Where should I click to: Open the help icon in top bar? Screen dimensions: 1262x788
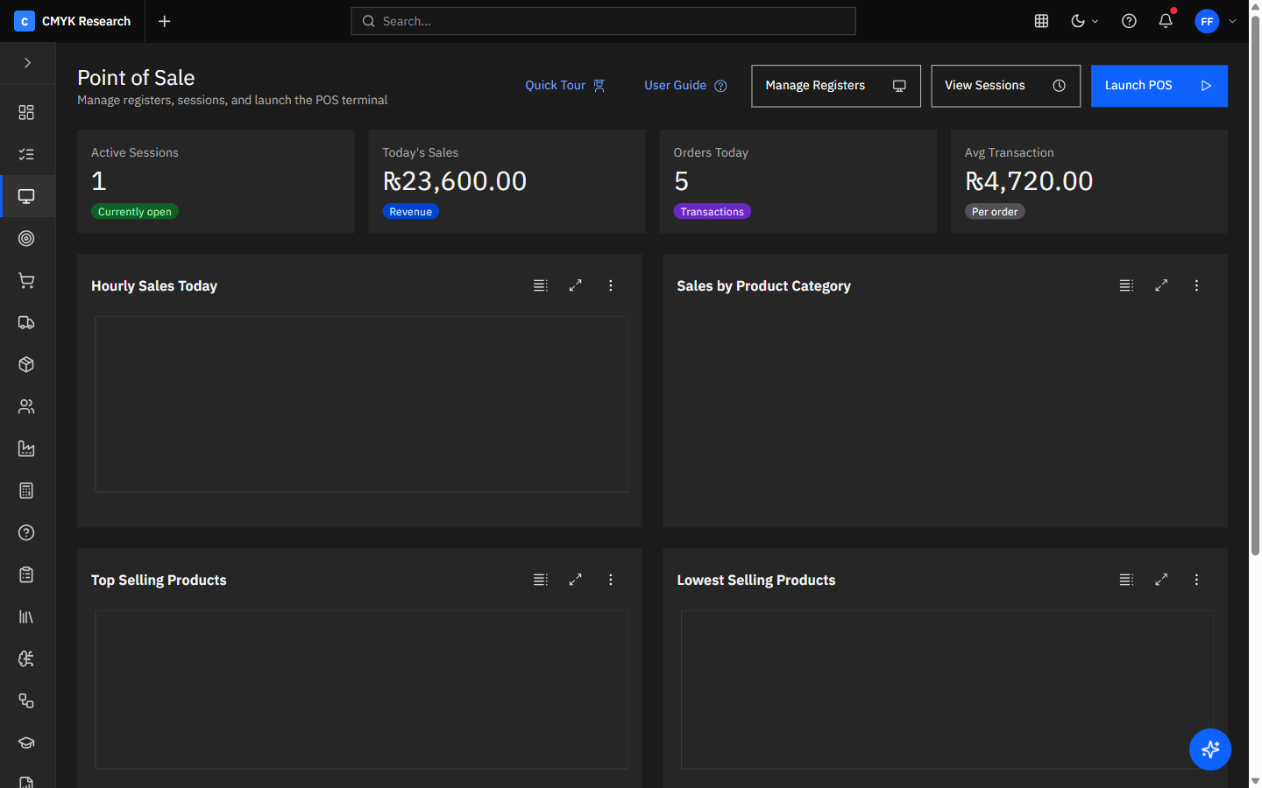[1129, 21]
